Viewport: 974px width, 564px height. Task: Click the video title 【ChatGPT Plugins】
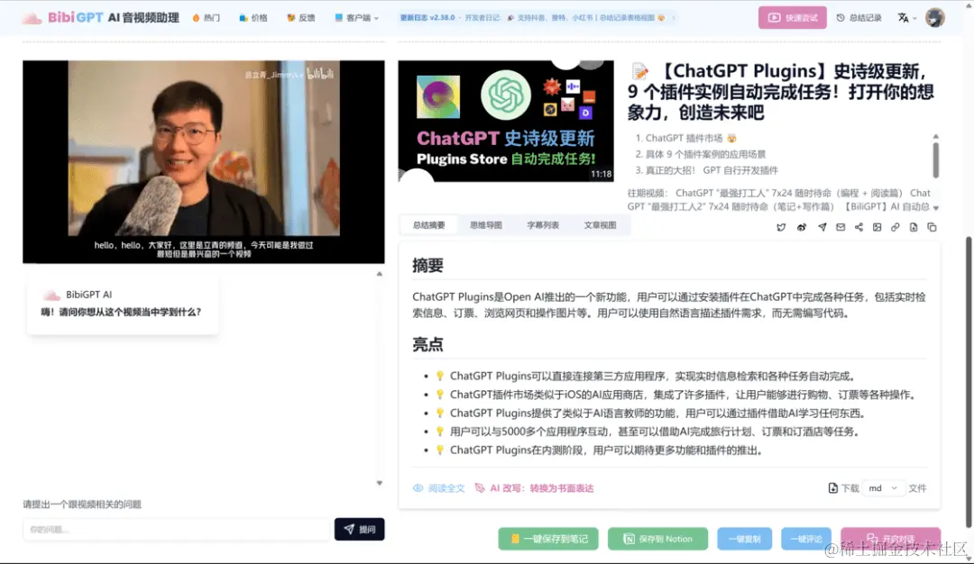[781, 92]
